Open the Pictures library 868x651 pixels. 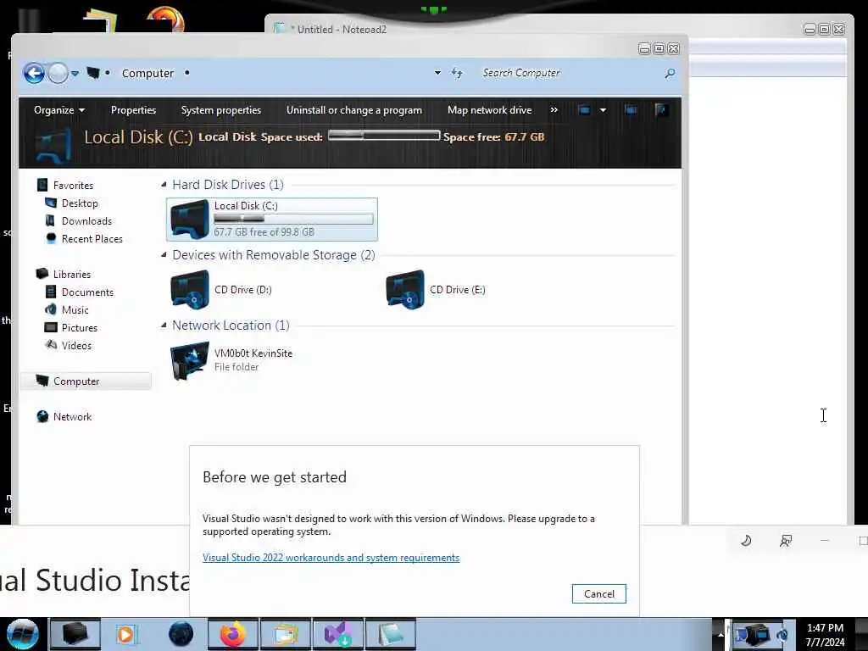point(79,328)
